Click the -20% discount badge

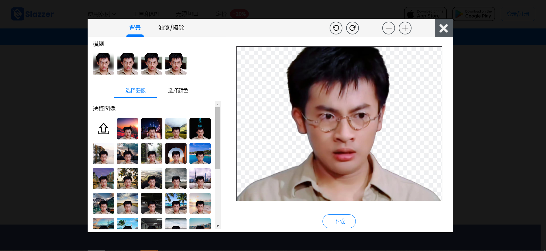tap(239, 14)
